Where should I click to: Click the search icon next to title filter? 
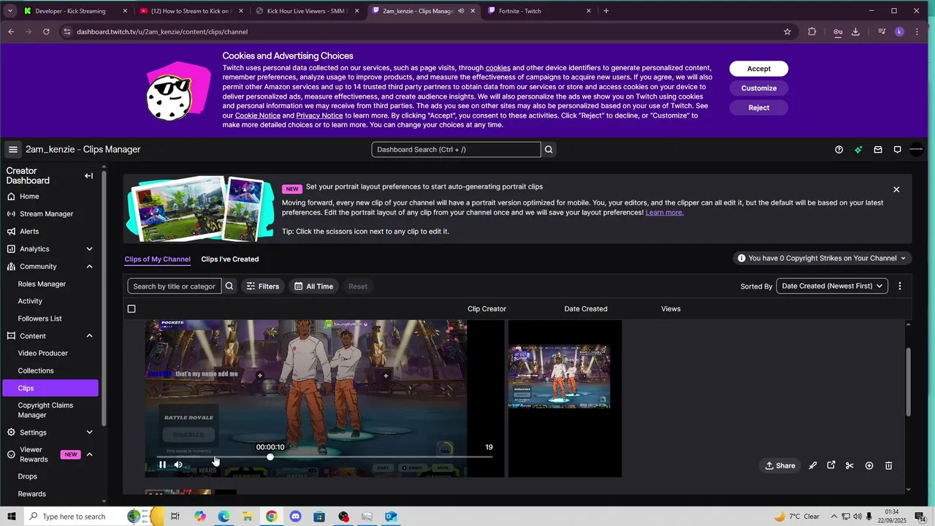coord(229,286)
